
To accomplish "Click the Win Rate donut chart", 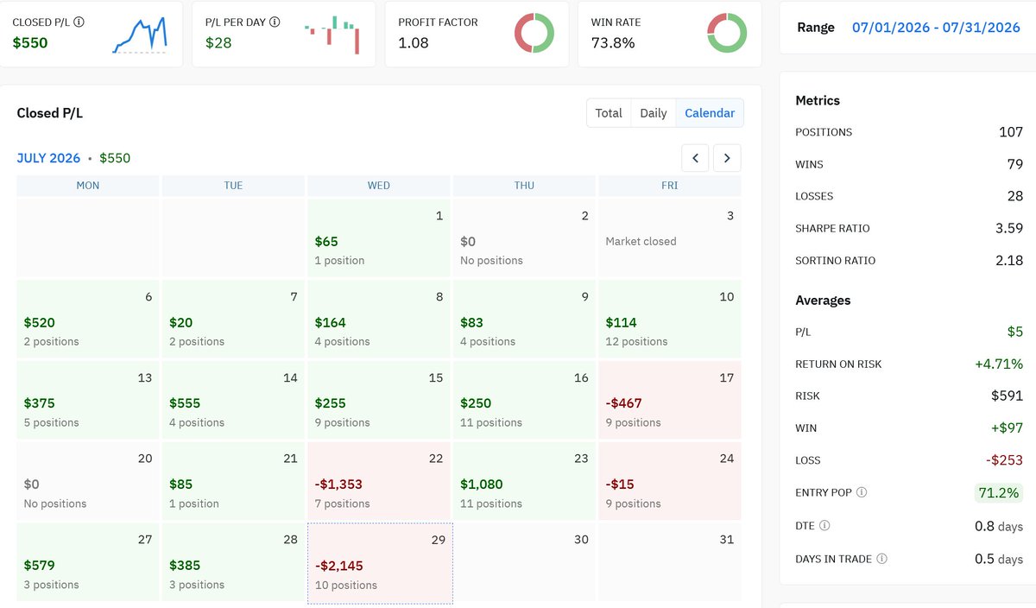I will (727, 34).
